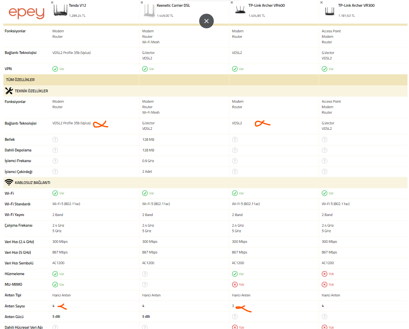Open the Tenda V12 product image
The width and height of the screenshot is (409, 329).
point(60,10)
